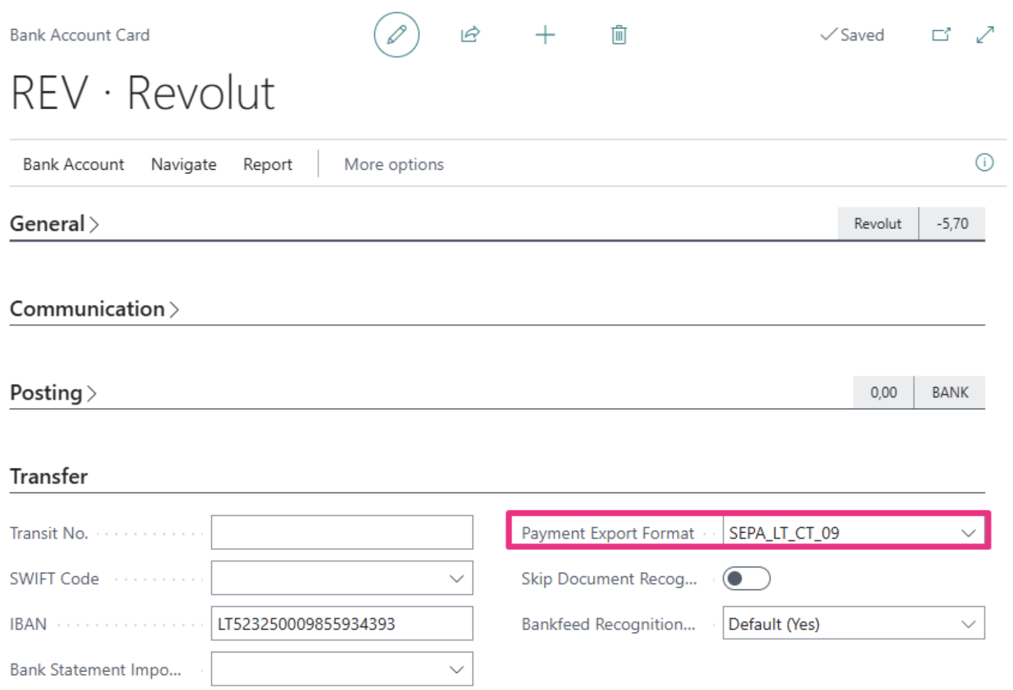
Task: Click the 0,00 value in Posting
Action: click(883, 393)
